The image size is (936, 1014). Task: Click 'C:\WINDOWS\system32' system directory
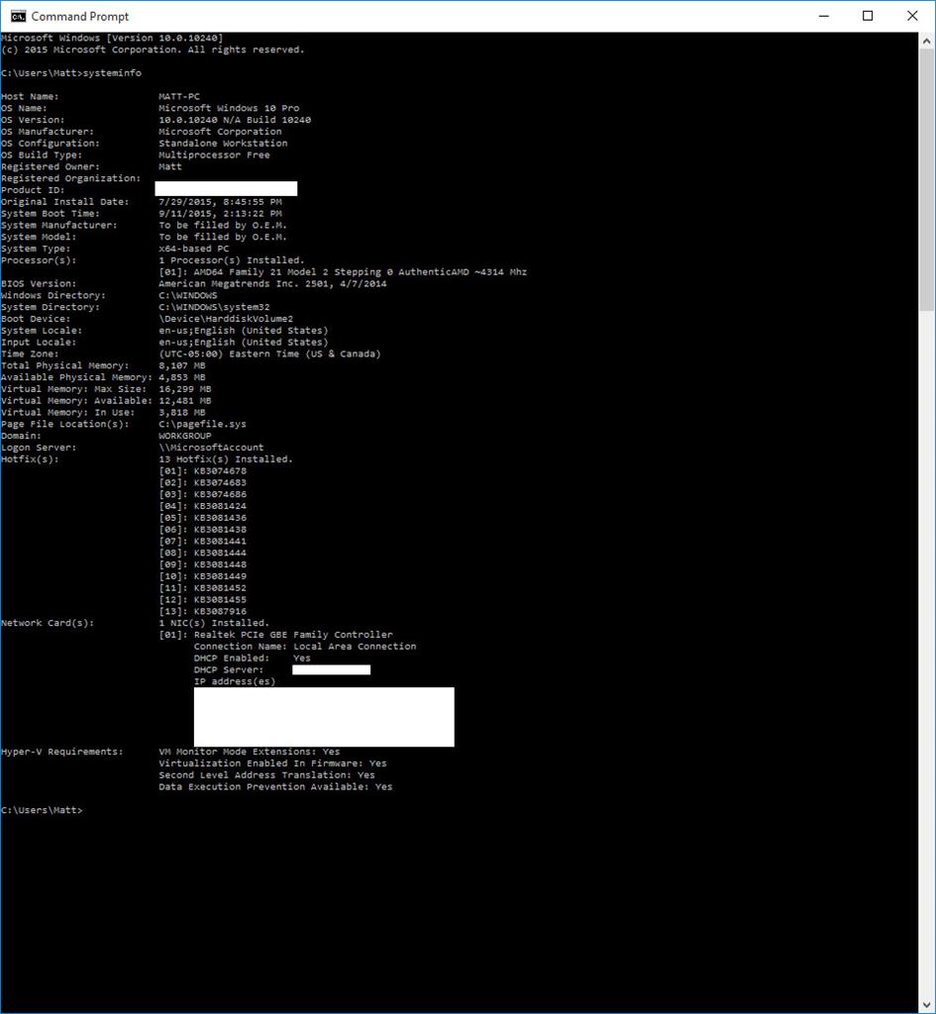[x=214, y=307]
